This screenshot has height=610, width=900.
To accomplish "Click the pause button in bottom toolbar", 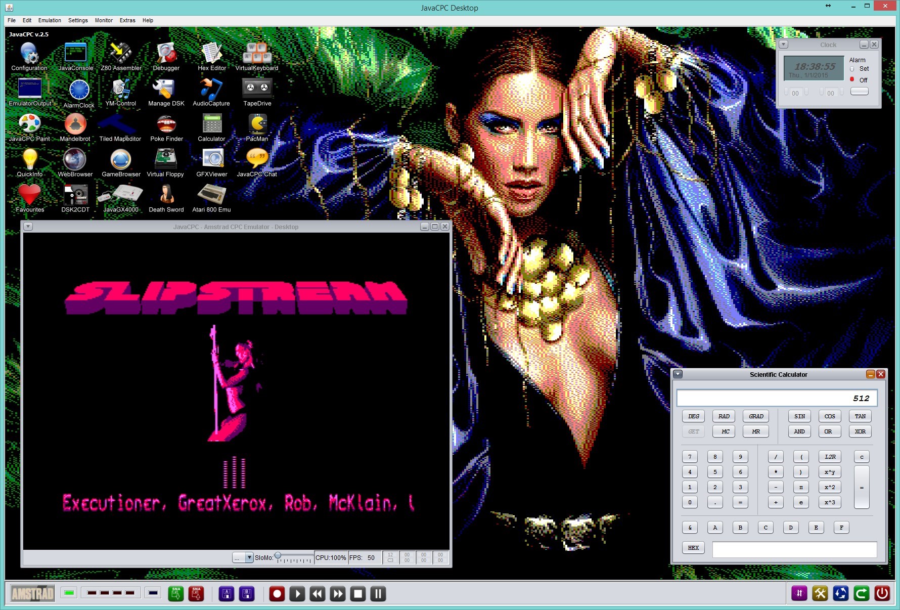I will 378,593.
